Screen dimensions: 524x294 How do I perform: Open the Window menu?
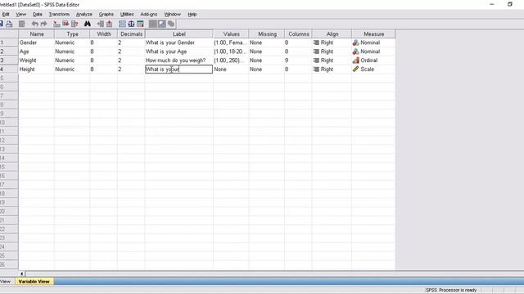coord(173,15)
